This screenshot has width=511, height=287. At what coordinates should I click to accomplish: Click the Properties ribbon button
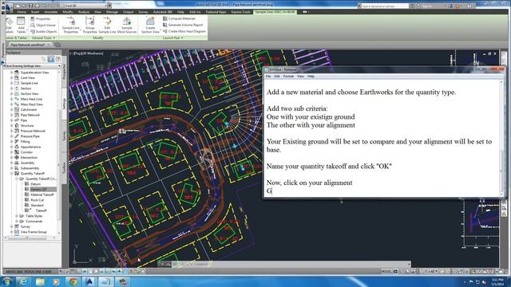pyautogui.click(x=41, y=19)
